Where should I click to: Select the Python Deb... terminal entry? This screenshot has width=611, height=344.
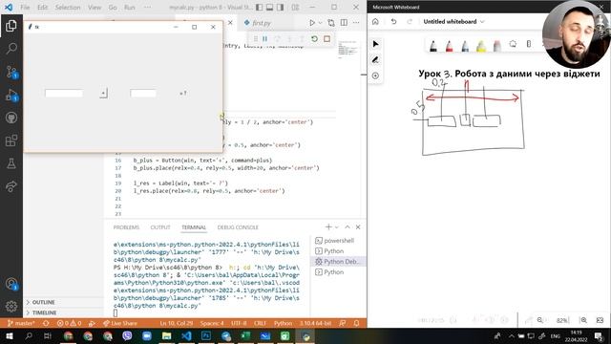[338, 262]
